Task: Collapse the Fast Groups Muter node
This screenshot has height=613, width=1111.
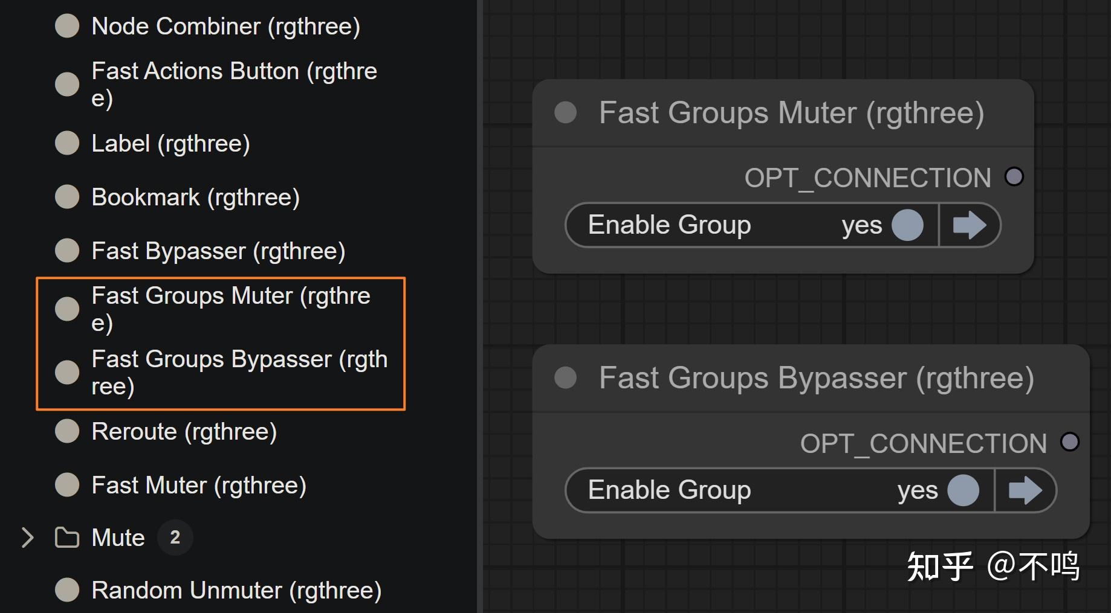Action: coord(566,112)
